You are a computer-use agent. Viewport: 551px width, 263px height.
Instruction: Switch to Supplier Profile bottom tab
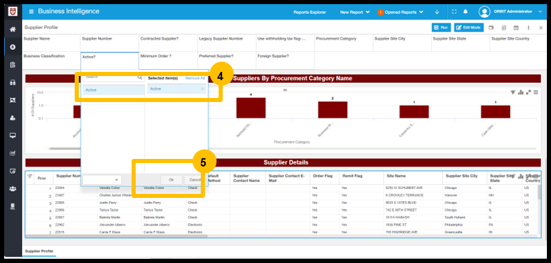(39, 251)
